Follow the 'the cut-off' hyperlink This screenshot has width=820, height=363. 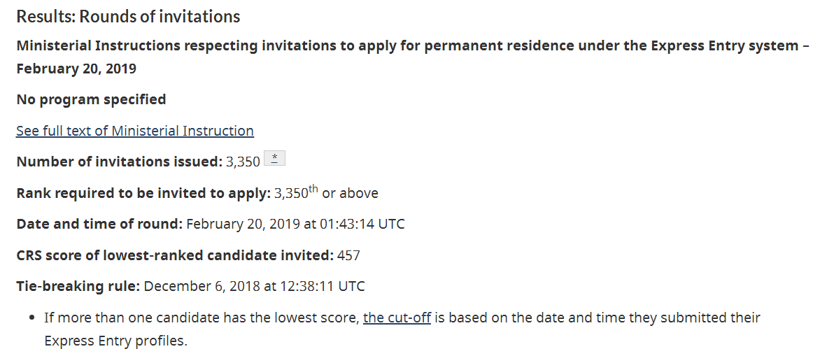coord(397,318)
